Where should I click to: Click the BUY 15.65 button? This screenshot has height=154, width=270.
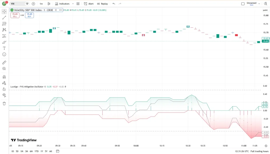(30, 15)
